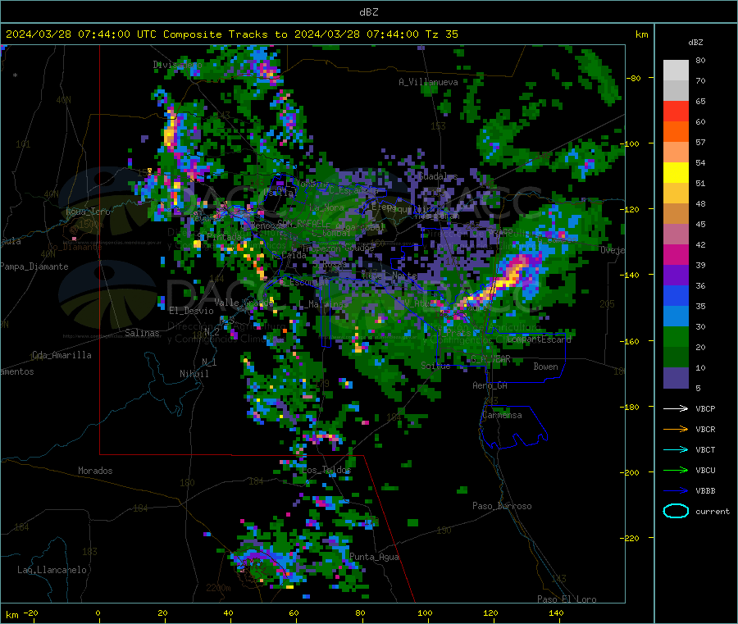Click the 2200m elevation label
This screenshot has width=738, height=624.
coord(218,588)
